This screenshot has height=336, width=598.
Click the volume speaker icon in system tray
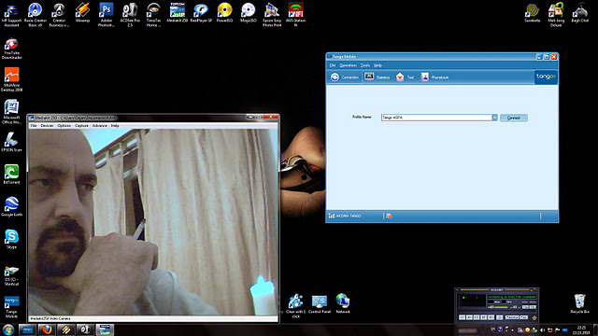(542, 329)
